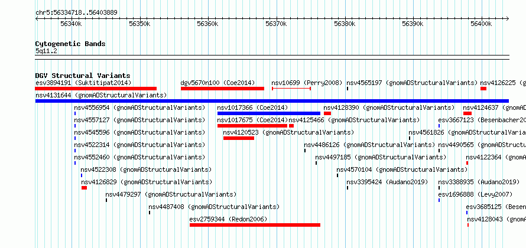Select esv2759344 (Redon2006) label

(229, 219)
